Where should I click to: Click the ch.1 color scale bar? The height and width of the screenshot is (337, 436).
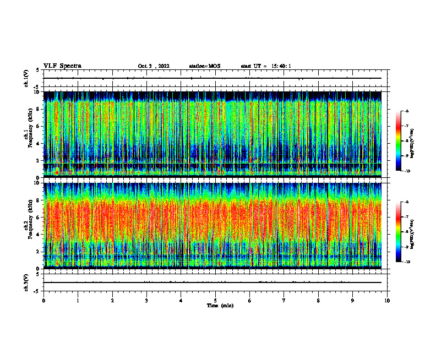(399, 141)
